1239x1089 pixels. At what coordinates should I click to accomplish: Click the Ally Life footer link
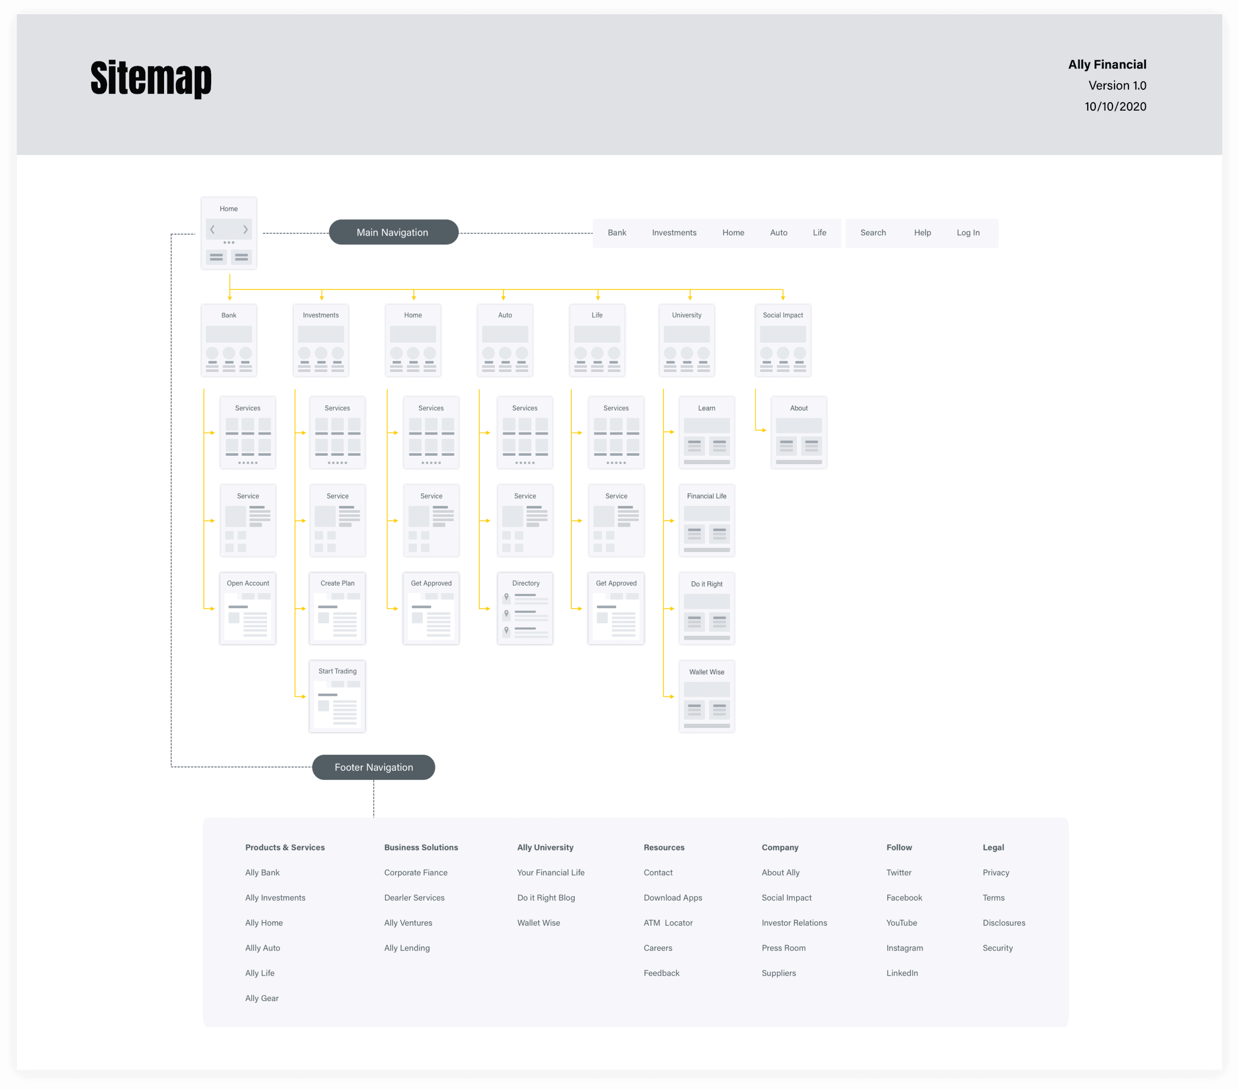260,973
